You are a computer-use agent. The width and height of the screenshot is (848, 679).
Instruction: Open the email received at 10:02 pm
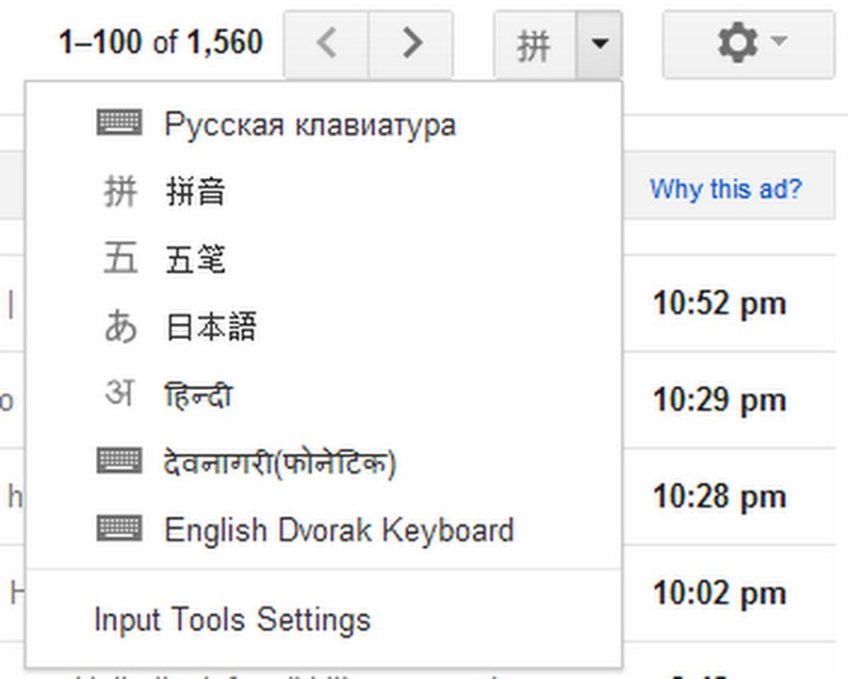click(719, 593)
